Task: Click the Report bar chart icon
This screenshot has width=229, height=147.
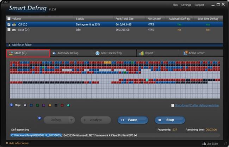Action: coord(141,53)
